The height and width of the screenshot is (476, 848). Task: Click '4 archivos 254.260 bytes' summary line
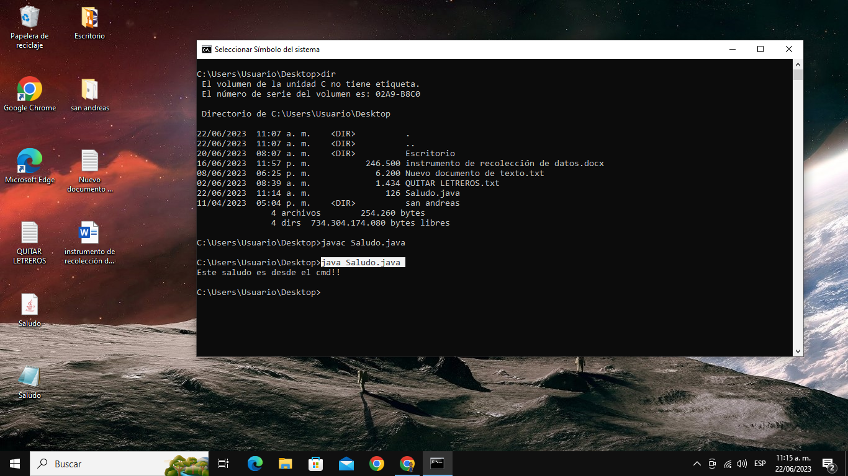[x=348, y=213]
